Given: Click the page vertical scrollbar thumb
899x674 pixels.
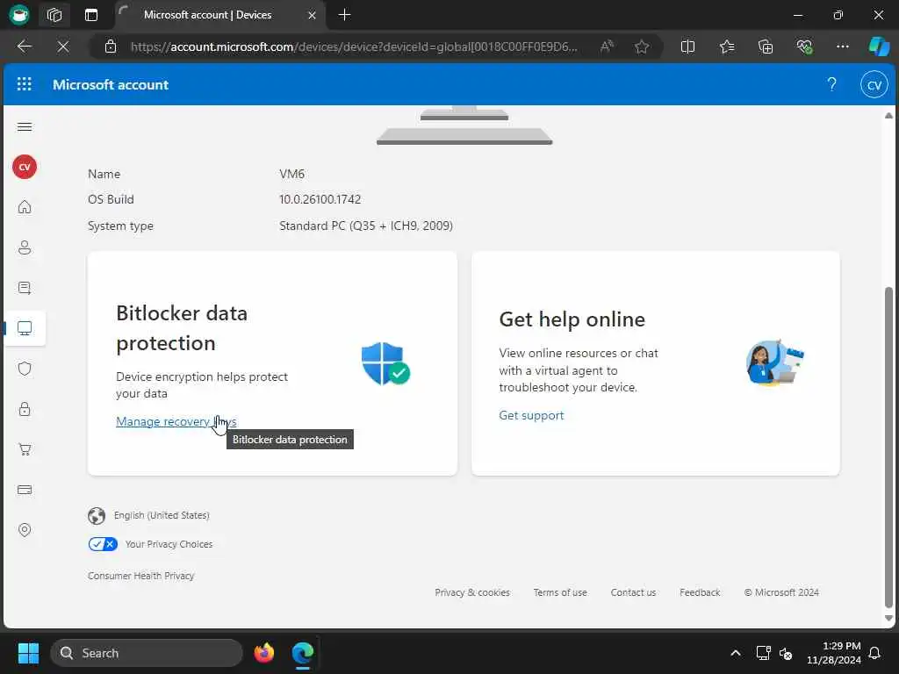Looking at the screenshot, I should tap(888, 447).
